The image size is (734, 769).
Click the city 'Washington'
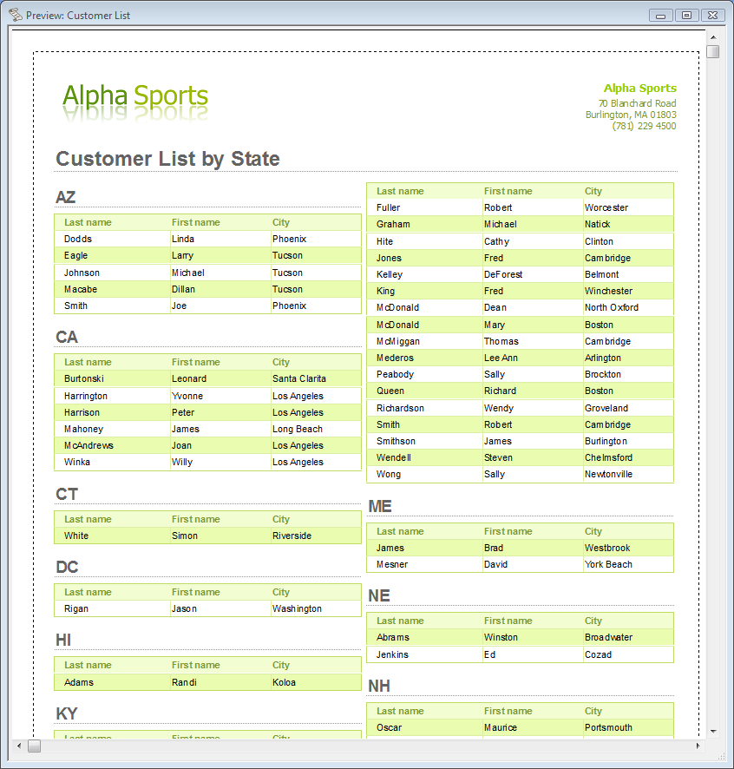[297, 608]
